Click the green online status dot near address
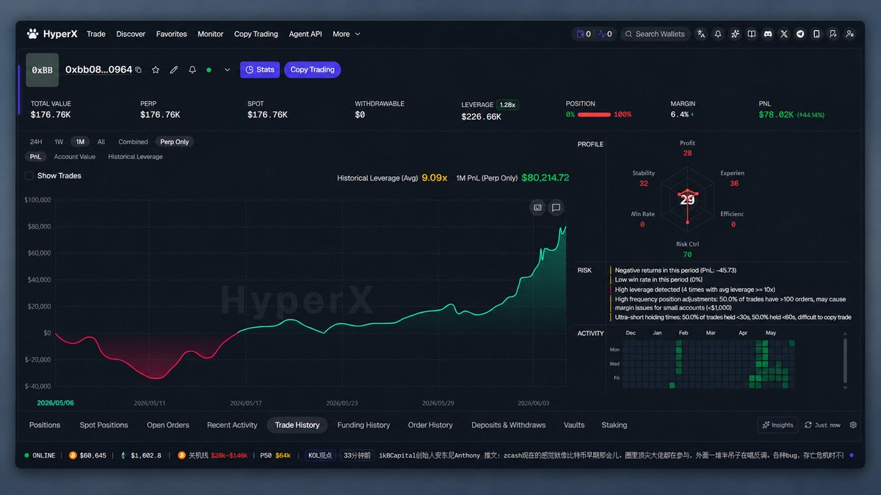Screen dimensions: 881x495 coord(209,70)
